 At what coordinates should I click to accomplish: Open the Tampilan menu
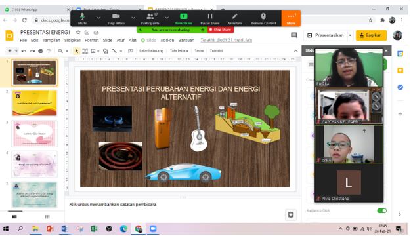click(51, 40)
